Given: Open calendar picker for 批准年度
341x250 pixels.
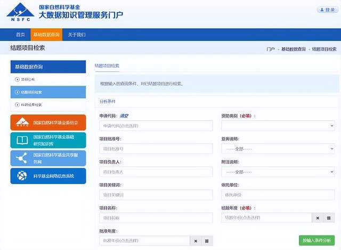Looking at the screenshot, I should (x=207, y=241).
